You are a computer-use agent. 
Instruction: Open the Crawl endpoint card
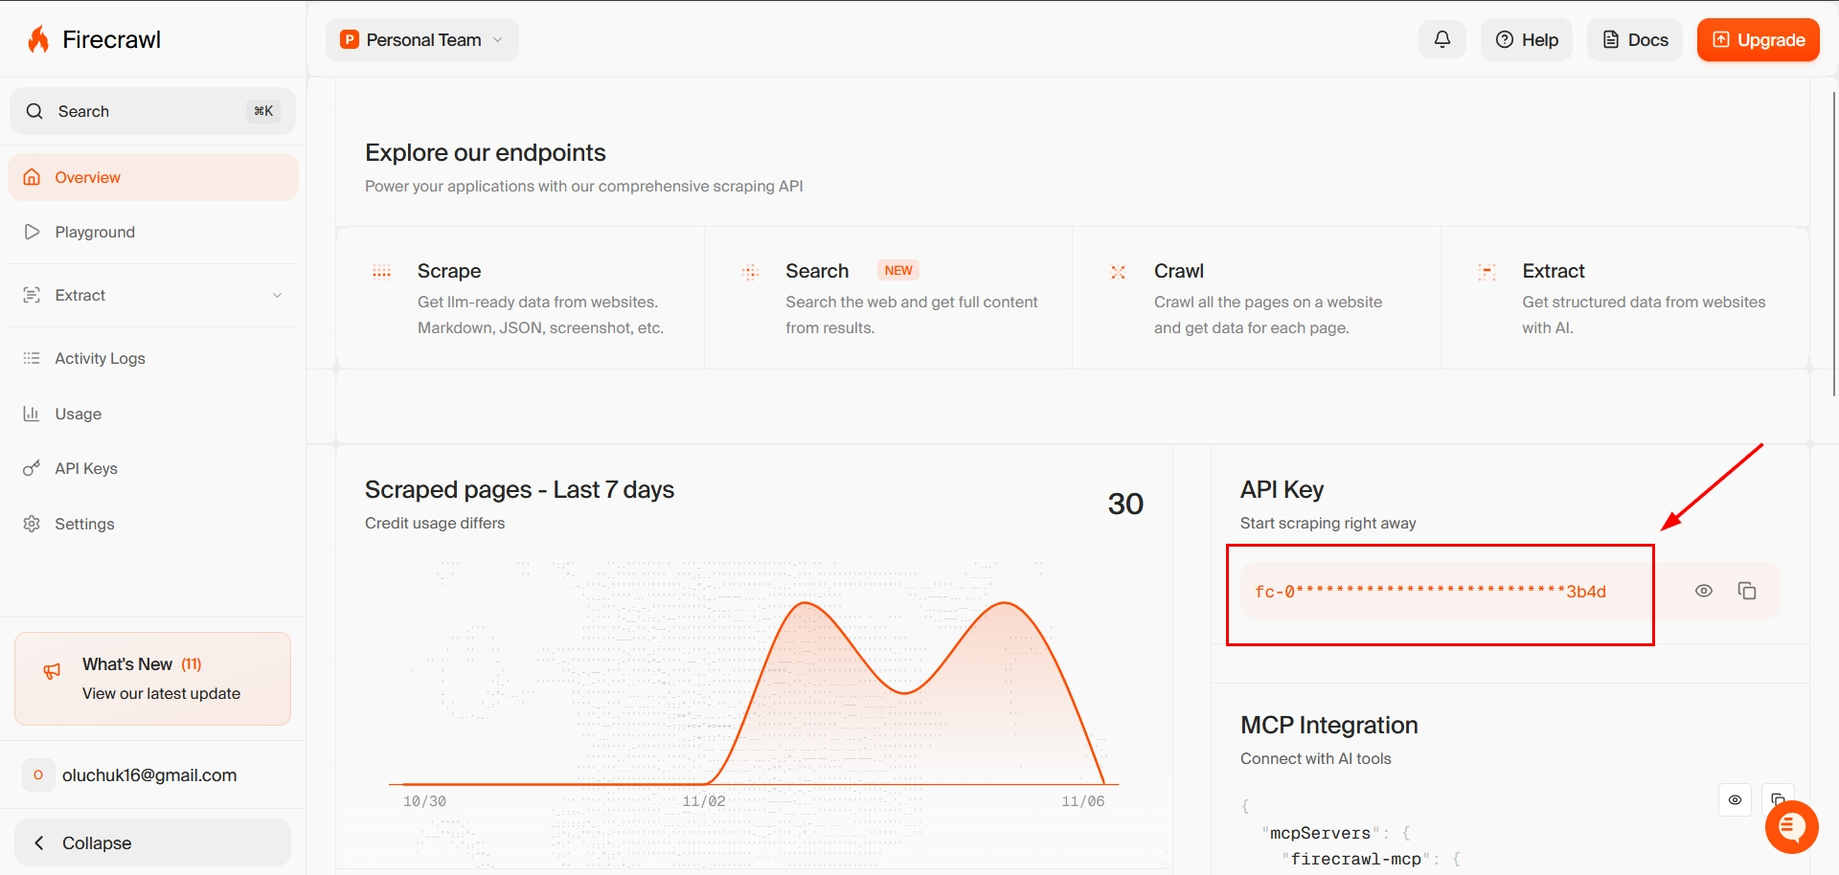coord(1257,298)
